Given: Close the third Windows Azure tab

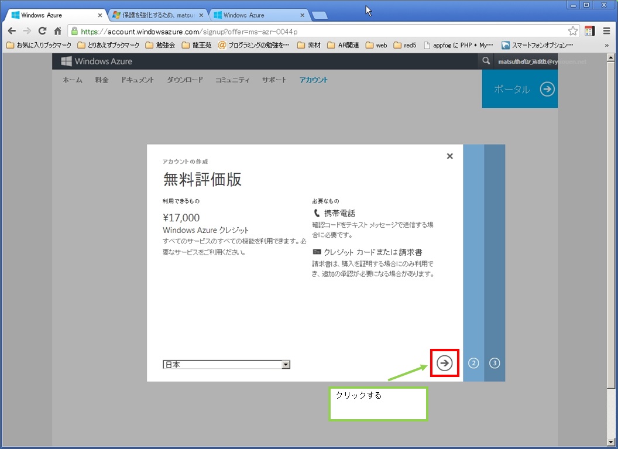Looking at the screenshot, I should pos(303,15).
